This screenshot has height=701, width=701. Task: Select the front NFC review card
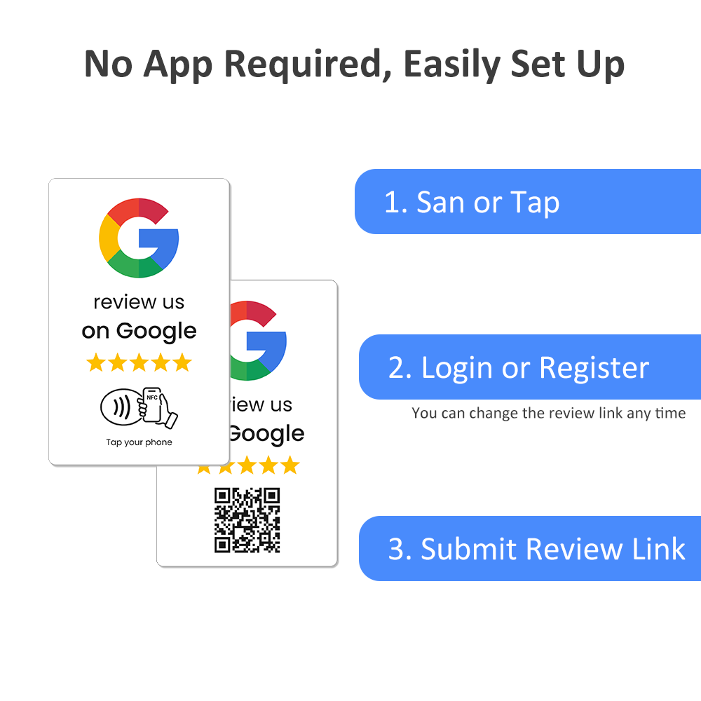click(x=139, y=322)
